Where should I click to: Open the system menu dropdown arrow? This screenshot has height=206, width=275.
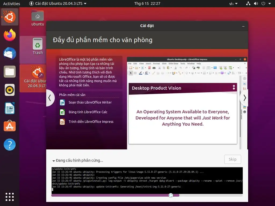270,3
